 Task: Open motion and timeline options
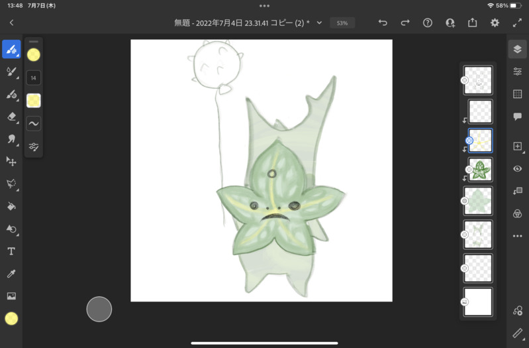(517, 310)
